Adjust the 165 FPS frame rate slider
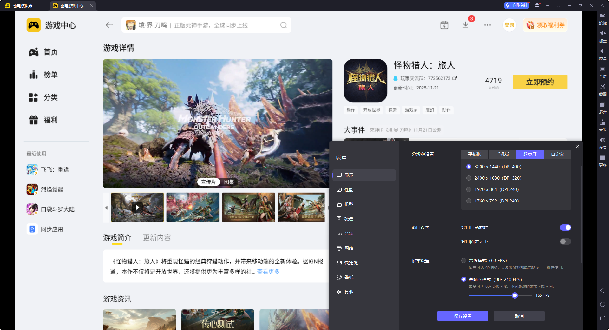This screenshot has height=330, width=609. 514,295
